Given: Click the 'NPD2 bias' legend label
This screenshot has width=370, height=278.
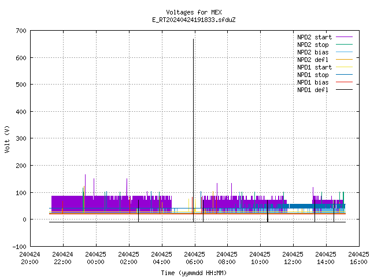Looking at the screenshot, I should (313, 52).
